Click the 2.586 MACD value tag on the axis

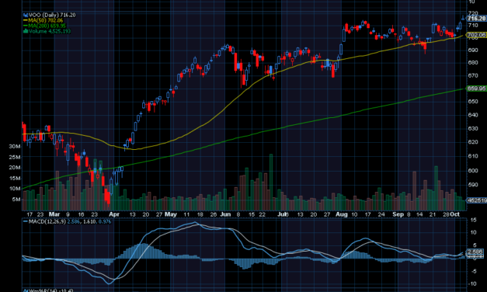(x=475, y=252)
